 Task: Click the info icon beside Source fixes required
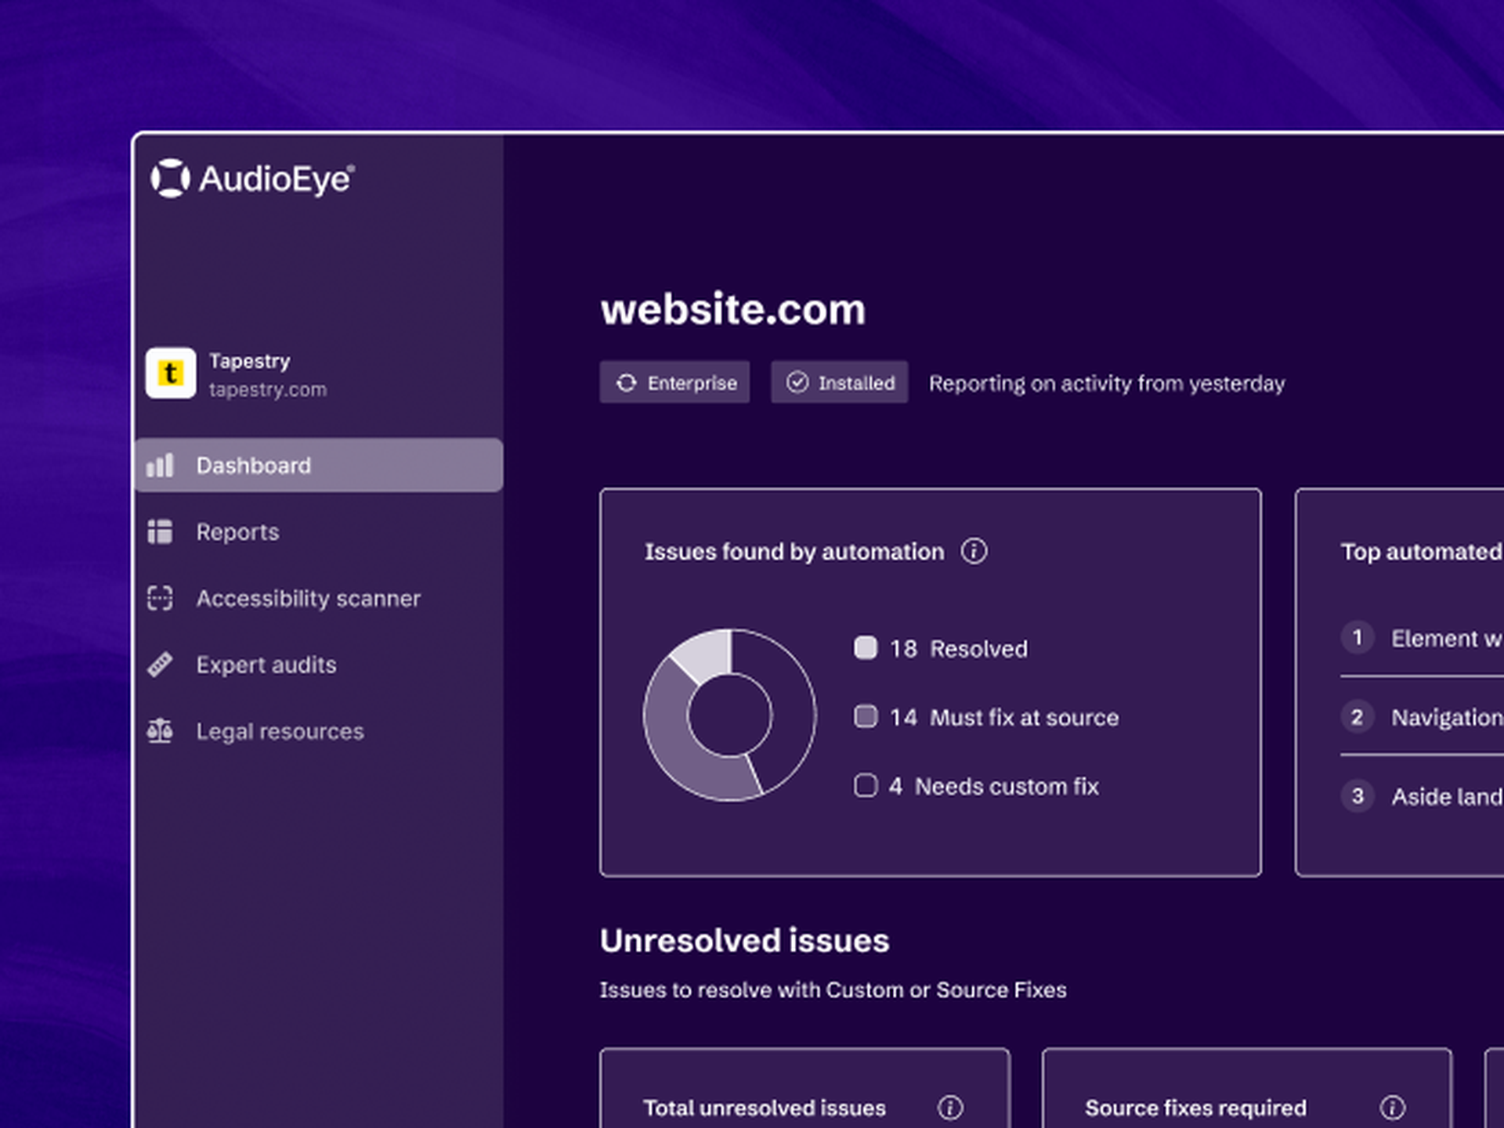point(1393,1108)
